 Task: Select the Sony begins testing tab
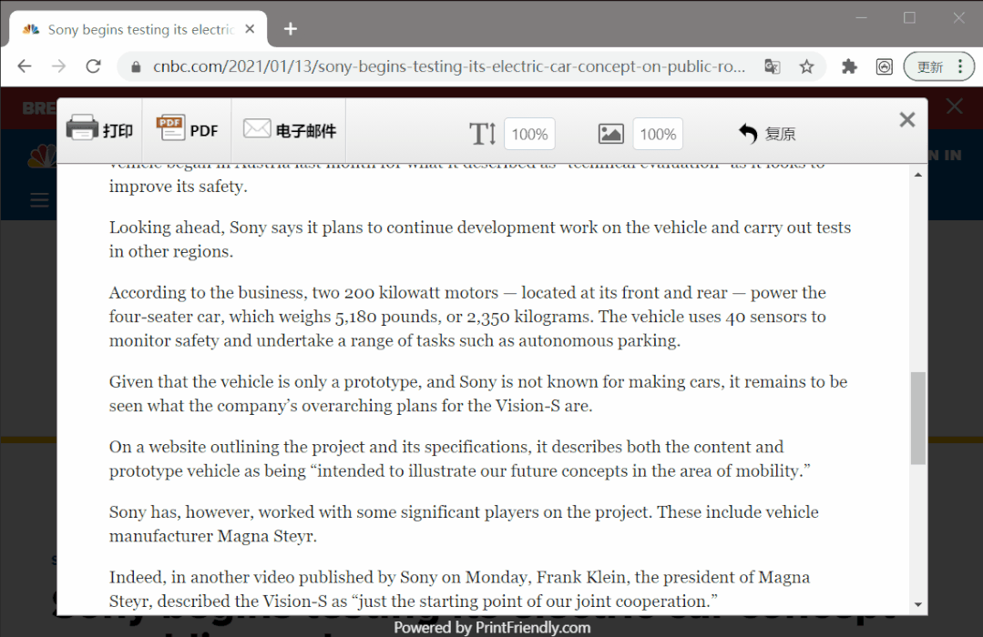[x=138, y=29]
